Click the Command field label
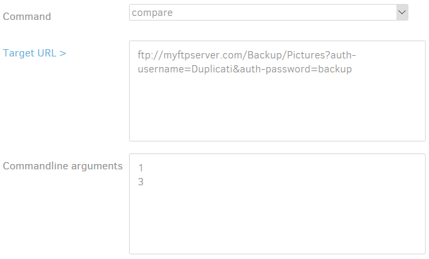This screenshot has width=429, height=259. pyautogui.click(x=27, y=17)
